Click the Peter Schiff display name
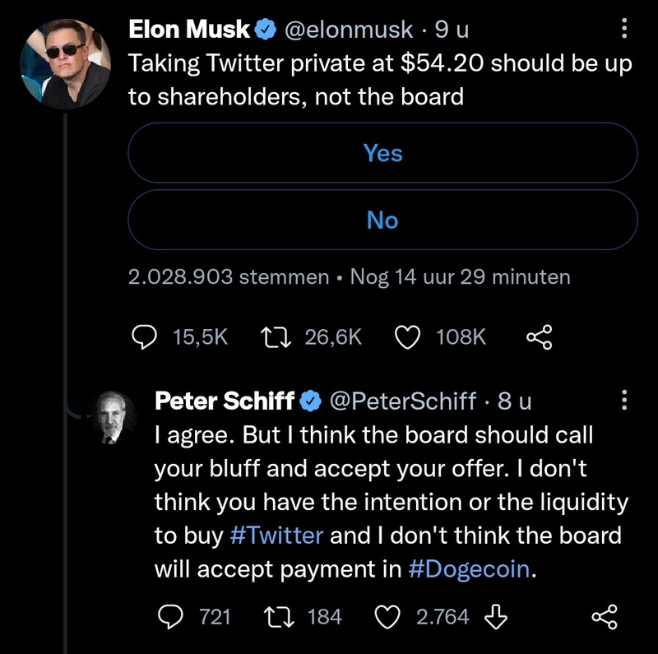658x654 pixels. click(x=225, y=401)
